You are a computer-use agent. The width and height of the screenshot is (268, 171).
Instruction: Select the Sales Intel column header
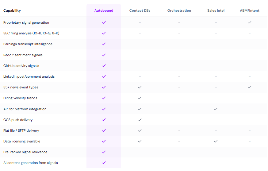pos(216,11)
